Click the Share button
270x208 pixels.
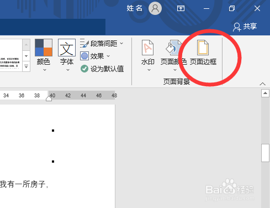pyautogui.click(x=245, y=27)
